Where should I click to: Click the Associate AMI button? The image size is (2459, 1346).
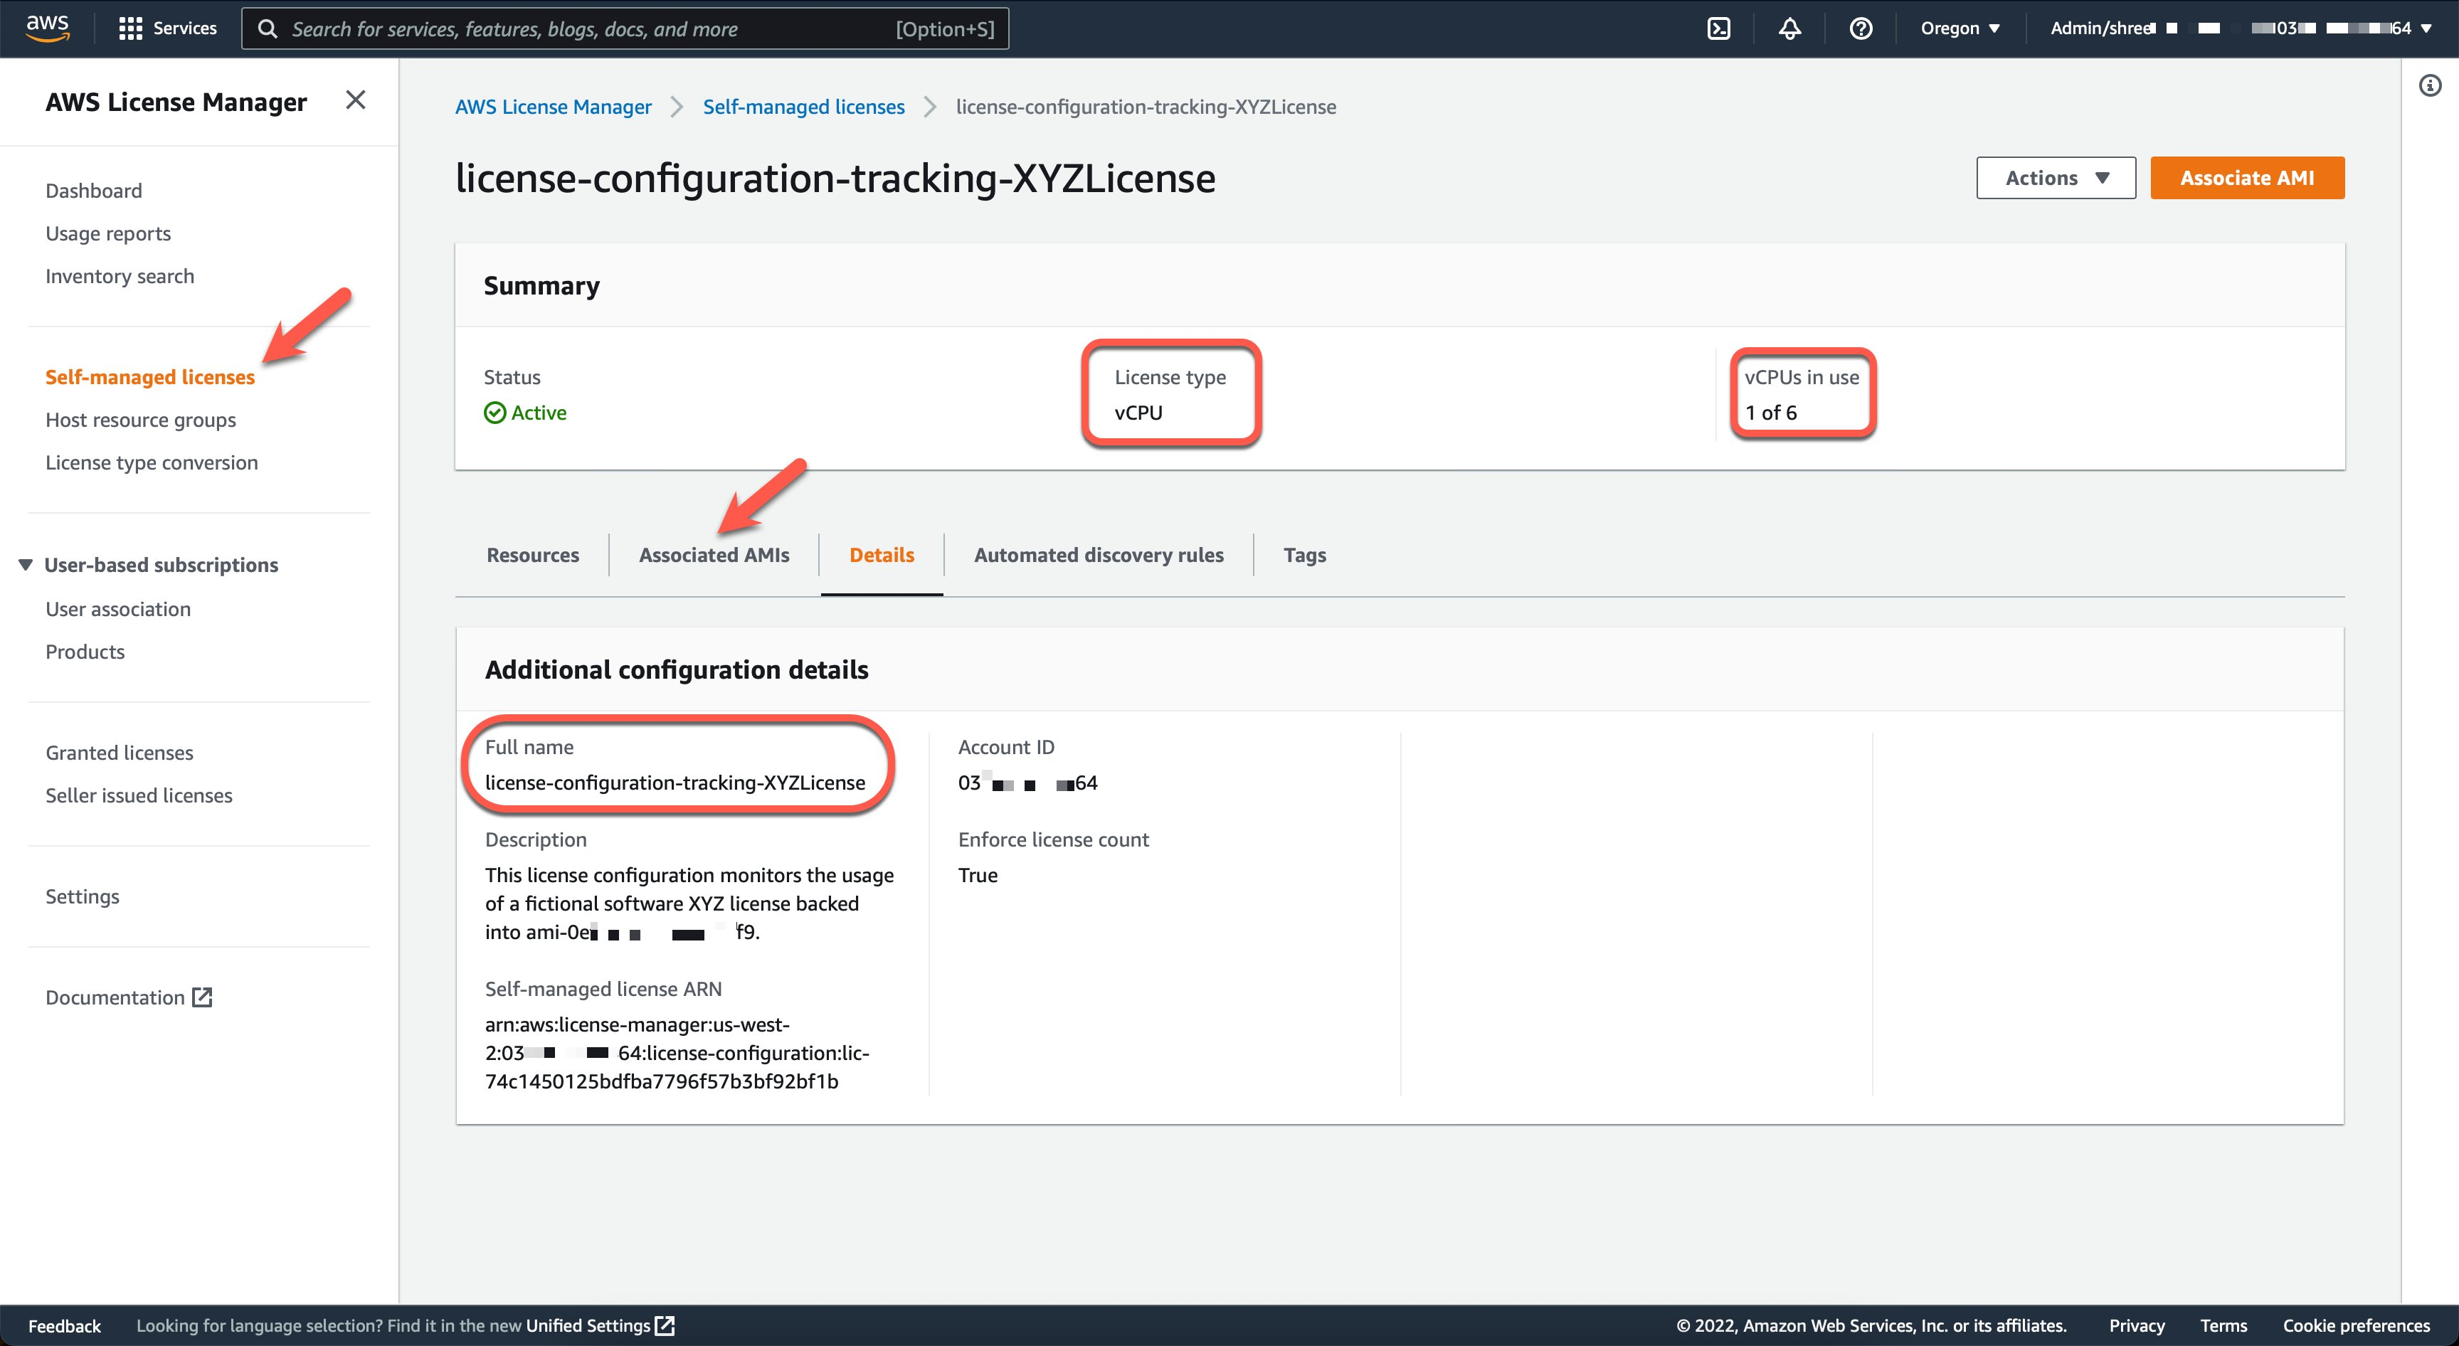click(x=2247, y=178)
